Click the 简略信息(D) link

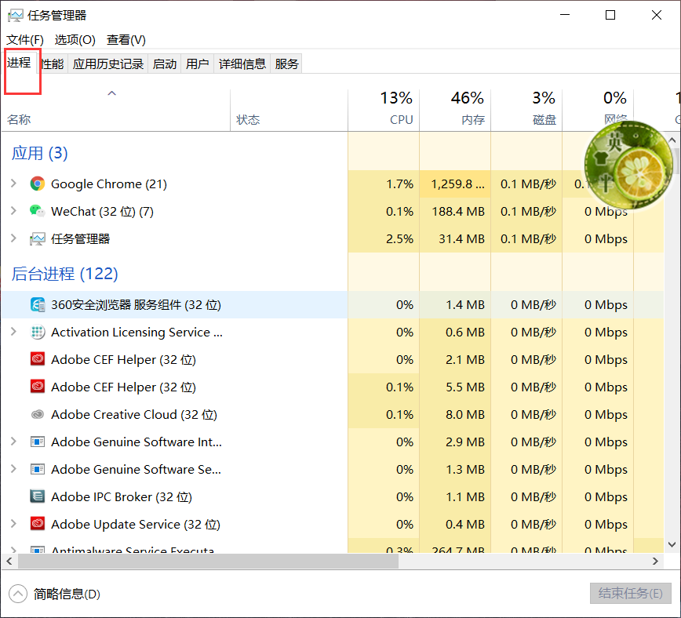(67, 594)
